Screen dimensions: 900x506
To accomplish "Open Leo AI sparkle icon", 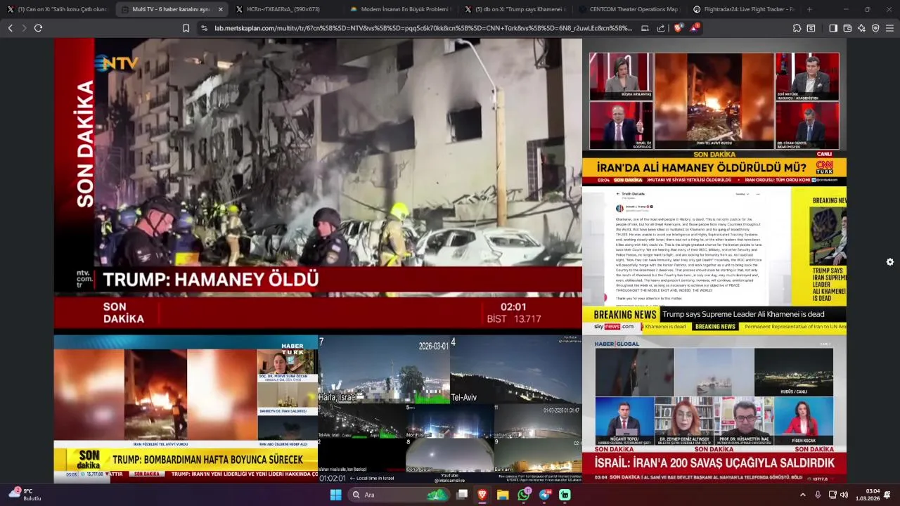I will click(x=861, y=28).
